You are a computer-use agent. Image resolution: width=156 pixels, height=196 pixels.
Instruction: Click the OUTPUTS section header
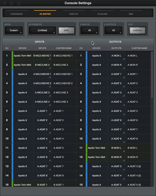tap(115, 42)
